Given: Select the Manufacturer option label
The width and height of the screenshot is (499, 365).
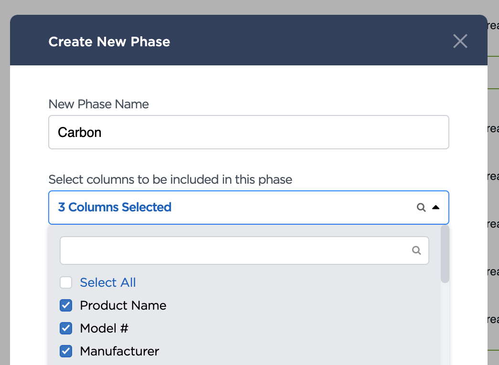Looking at the screenshot, I should [119, 352].
